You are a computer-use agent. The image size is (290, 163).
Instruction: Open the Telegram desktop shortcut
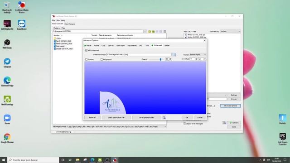[x=7, y=63]
